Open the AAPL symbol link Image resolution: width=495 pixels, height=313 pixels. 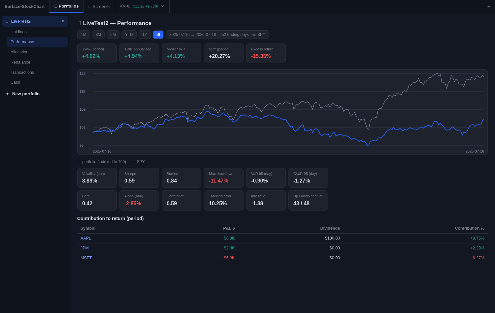(x=86, y=238)
